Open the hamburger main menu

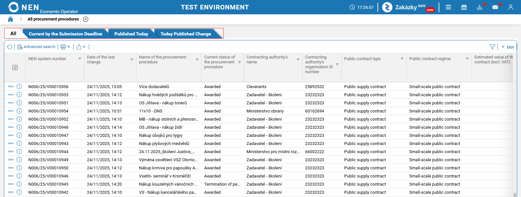(x=448, y=7)
